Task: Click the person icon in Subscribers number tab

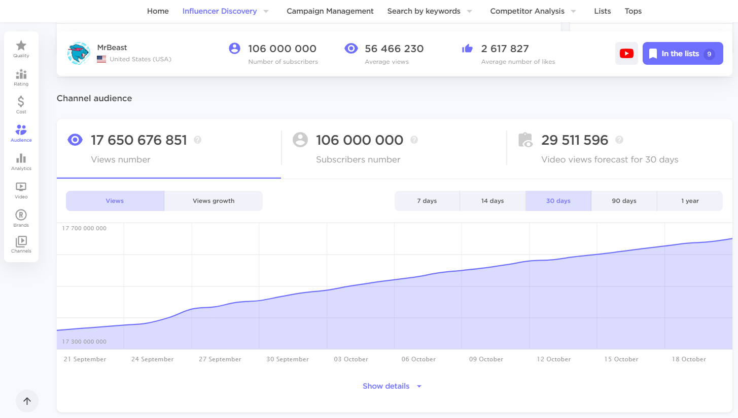Action: coord(300,140)
